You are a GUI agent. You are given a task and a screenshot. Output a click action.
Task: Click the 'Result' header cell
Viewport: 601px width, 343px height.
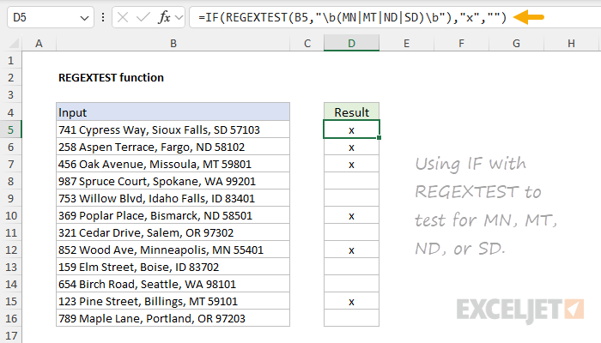[x=351, y=112]
